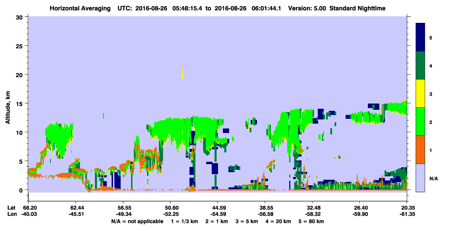This screenshot has height=231, width=452.
Task: Click the orange level 1 legend swatch
Action: (420, 150)
